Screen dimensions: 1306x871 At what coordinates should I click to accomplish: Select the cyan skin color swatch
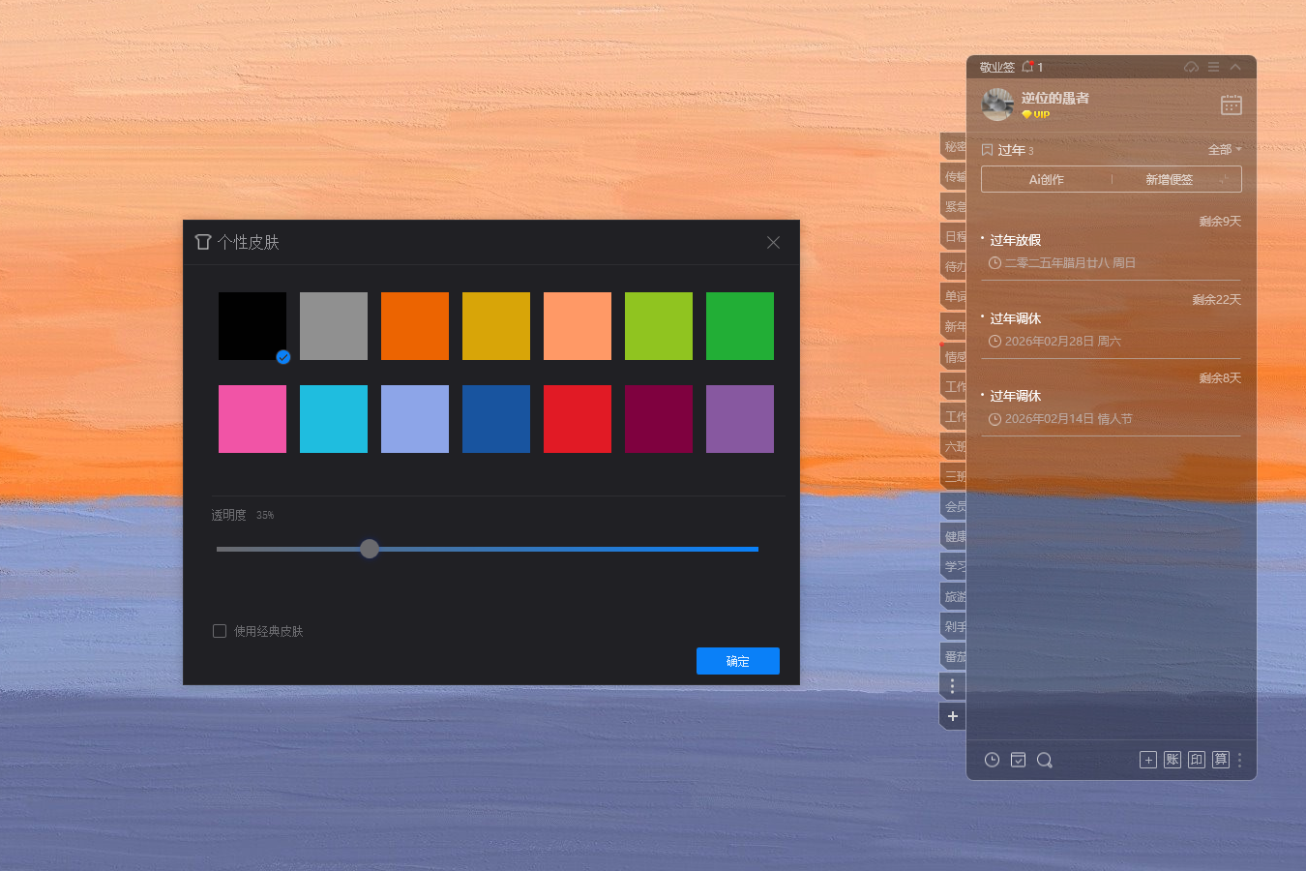tap(334, 419)
